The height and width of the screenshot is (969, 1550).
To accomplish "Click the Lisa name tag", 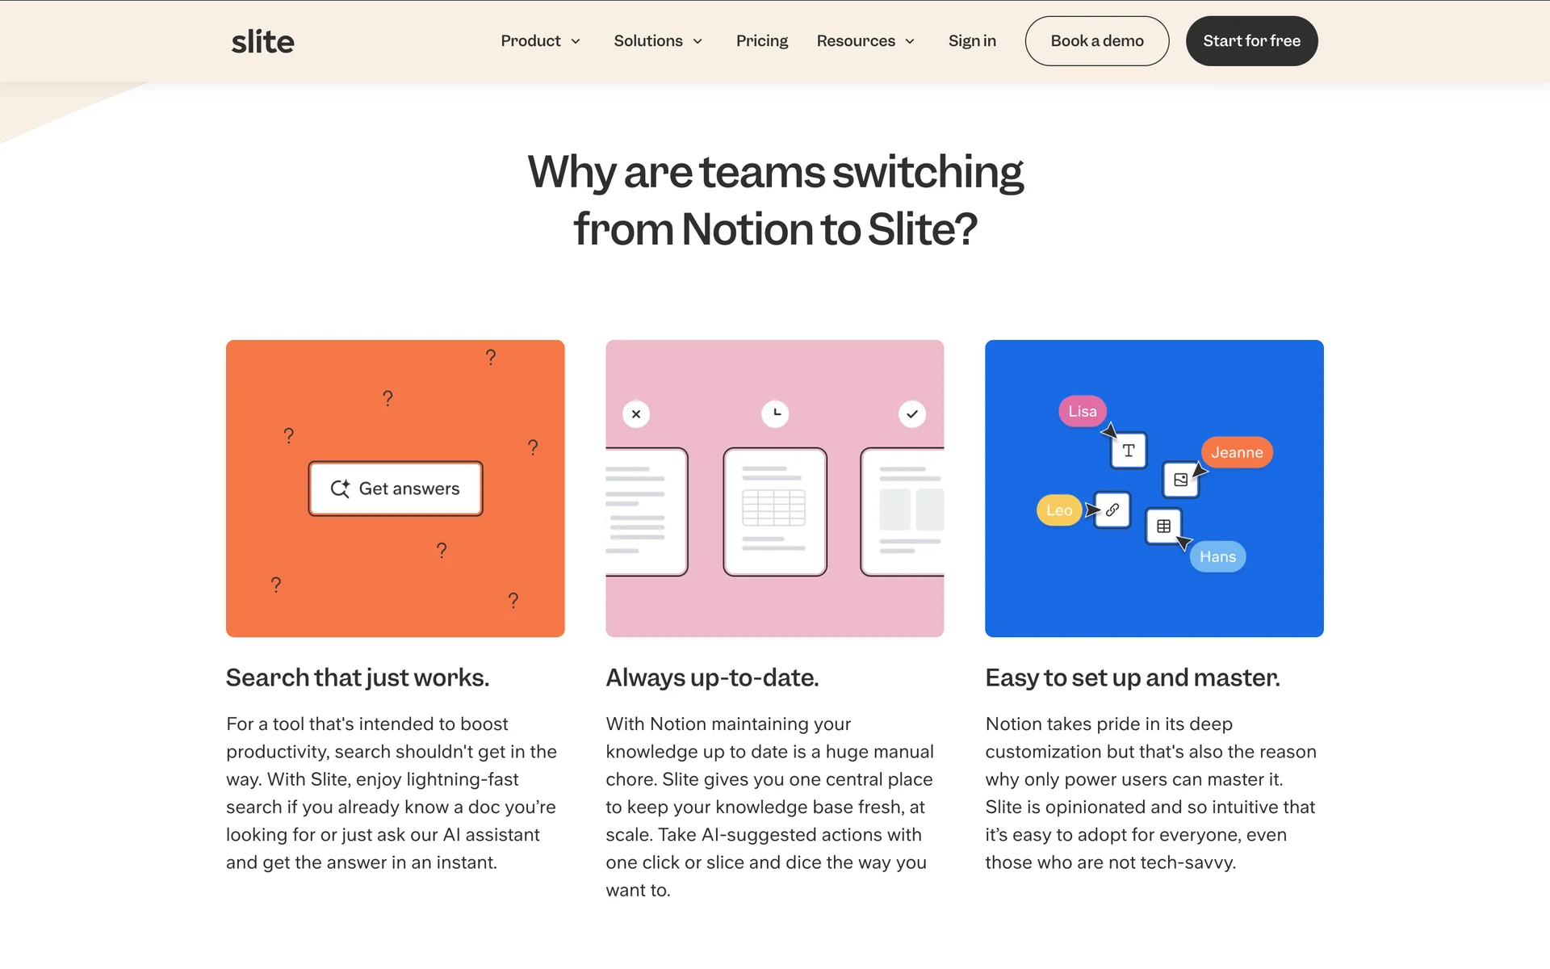I will coord(1082,411).
